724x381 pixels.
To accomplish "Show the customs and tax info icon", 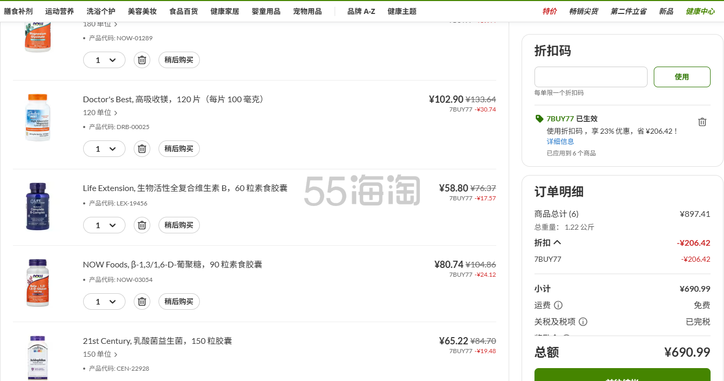I will point(583,322).
